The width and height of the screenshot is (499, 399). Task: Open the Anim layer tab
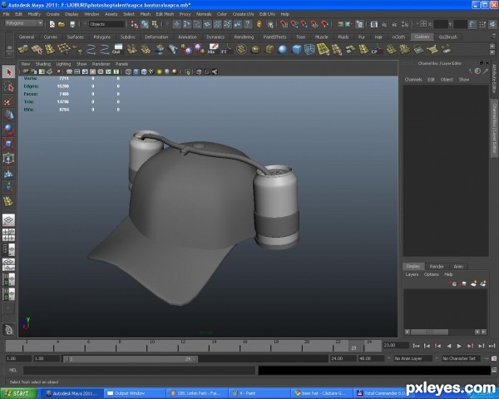(x=458, y=266)
